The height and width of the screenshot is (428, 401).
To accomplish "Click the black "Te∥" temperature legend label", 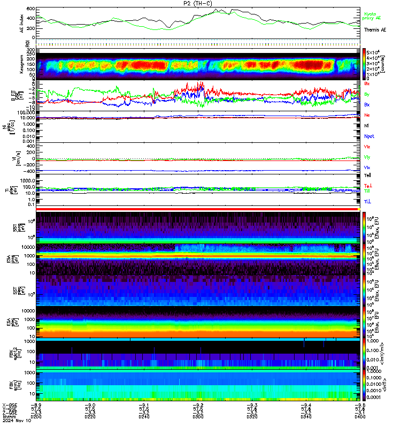I will (x=367, y=175).
